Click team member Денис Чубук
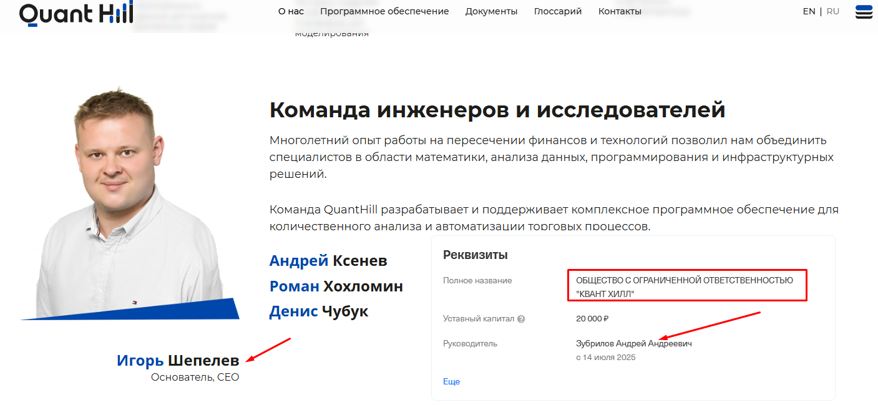The image size is (878, 405). pyautogui.click(x=319, y=311)
